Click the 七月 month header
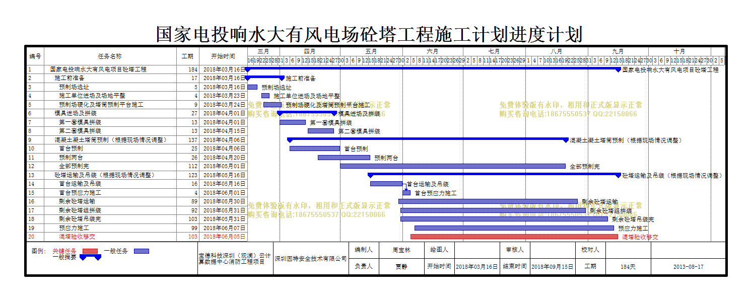The width and height of the screenshot is (751, 300). pos(494,51)
